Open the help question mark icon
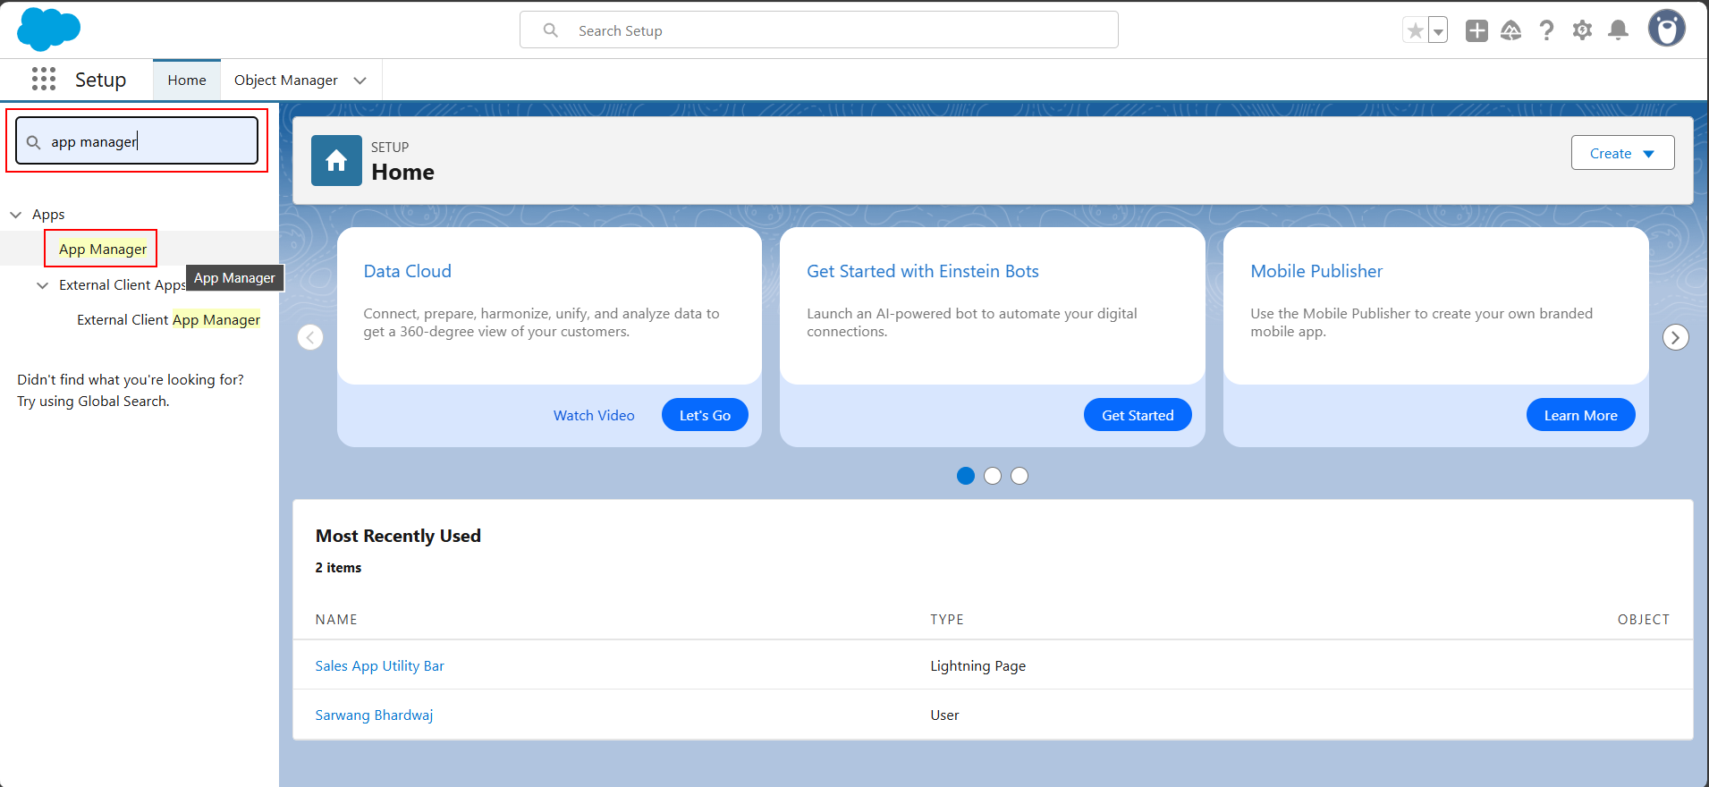 [1546, 30]
